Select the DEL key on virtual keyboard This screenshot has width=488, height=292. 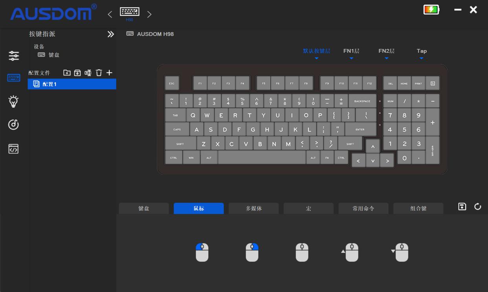390,83
